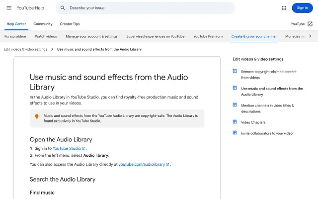The width and height of the screenshot is (318, 199).
Task: Open Remove copyright-claimed content from videos article
Action: coord(269,75)
